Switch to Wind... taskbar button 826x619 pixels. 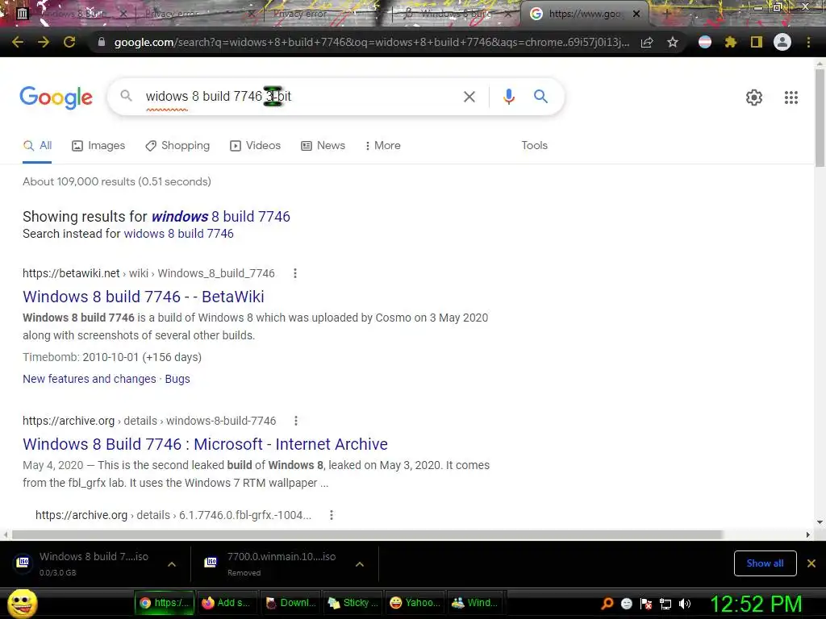pyautogui.click(x=474, y=603)
